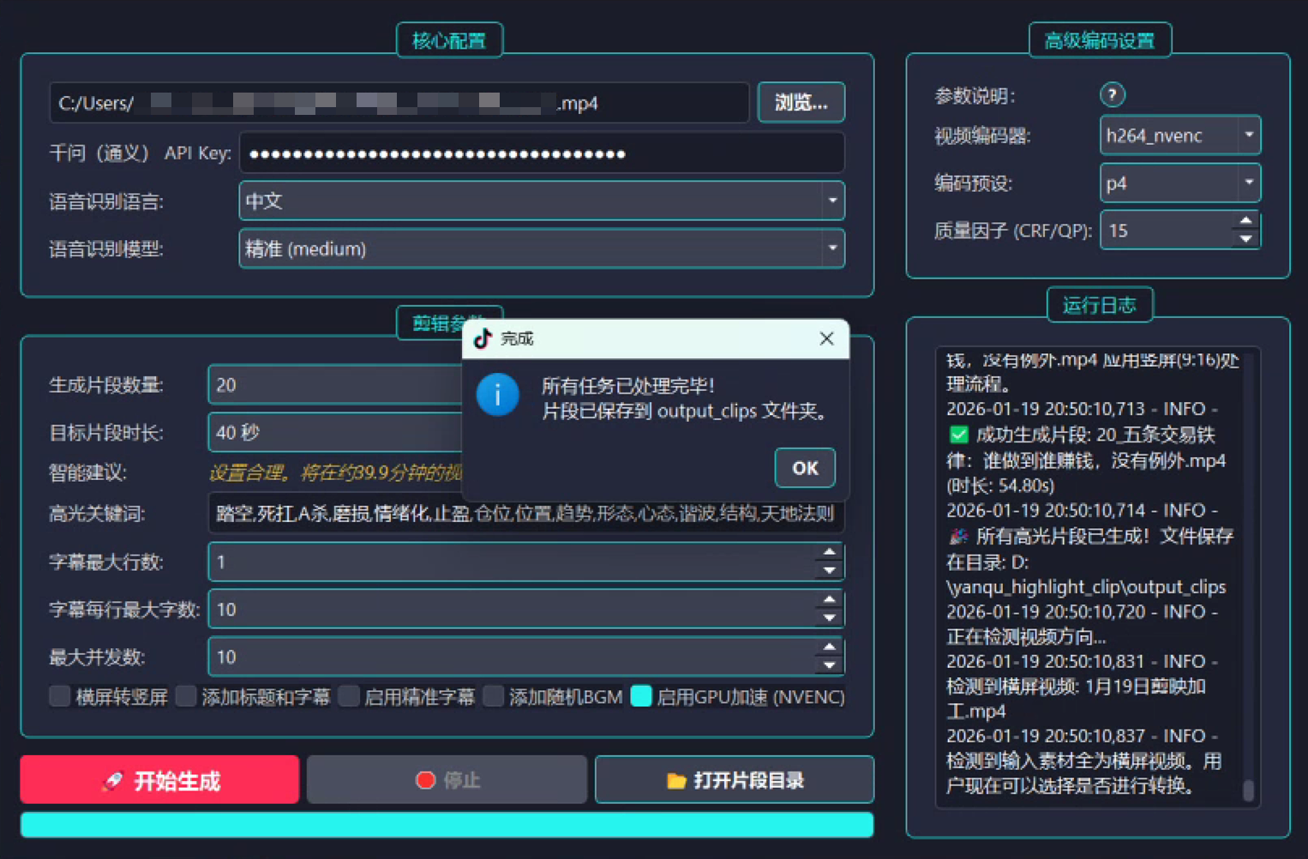This screenshot has width=1308, height=859.
Task: Click the 高光关键词 keywords input field
Action: [x=526, y=514]
